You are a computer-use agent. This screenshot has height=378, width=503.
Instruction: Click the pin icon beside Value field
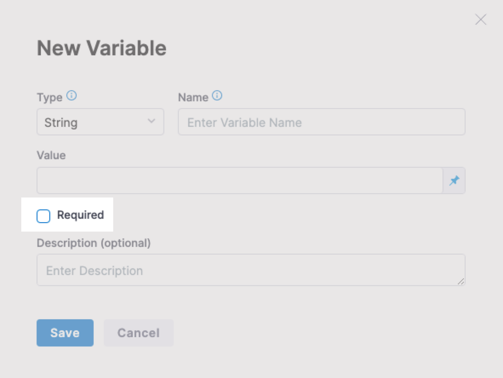tap(454, 180)
